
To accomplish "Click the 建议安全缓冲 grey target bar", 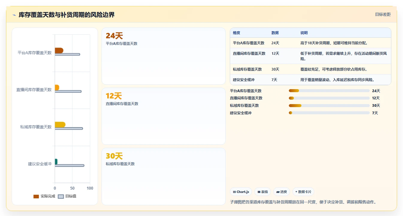I will pyautogui.click(x=70, y=165).
